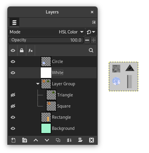
Task: Click the blue circle on the canvas
Action: coord(116,81)
